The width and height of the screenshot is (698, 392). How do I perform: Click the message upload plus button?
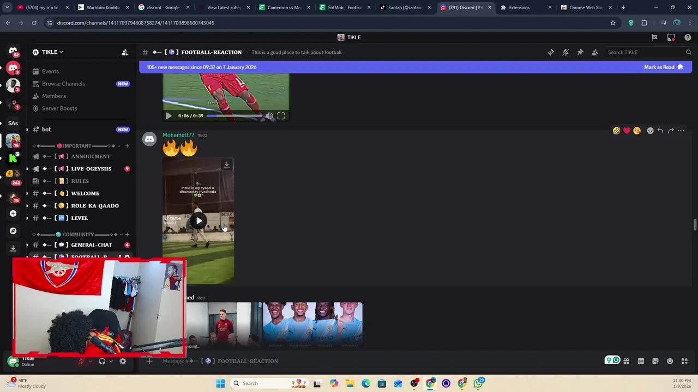coord(149,361)
